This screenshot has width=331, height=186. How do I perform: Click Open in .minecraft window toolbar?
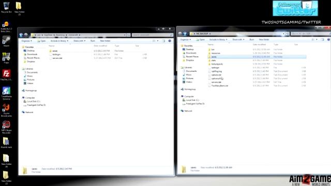(41, 41)
